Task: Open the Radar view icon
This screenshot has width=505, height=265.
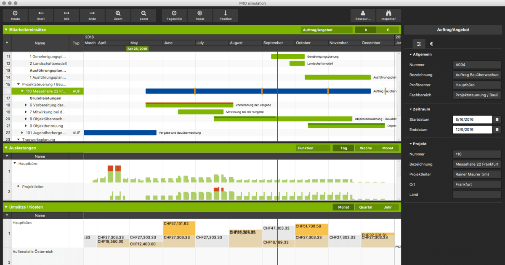Action: (x=200, y=16)
